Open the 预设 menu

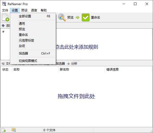click(x=24, y=10)
